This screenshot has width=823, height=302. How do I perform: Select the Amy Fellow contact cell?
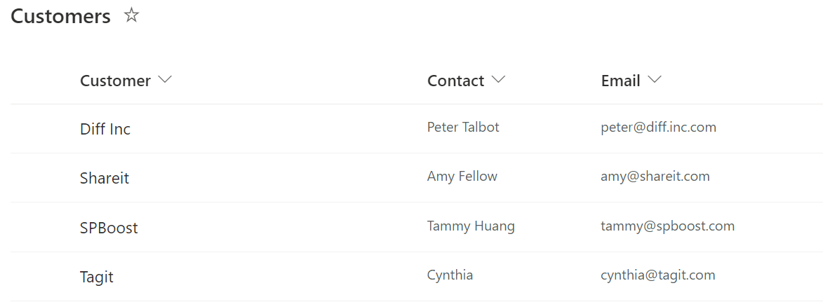462,176
